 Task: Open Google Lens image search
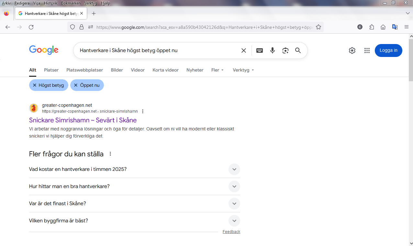(x=285, y=50)
